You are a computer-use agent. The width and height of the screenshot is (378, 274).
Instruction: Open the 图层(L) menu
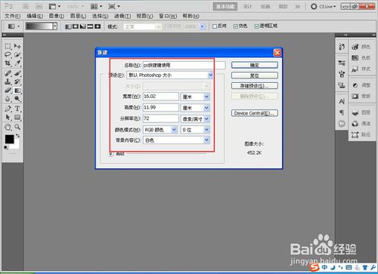pyautogui.click(x=78, y=16)
